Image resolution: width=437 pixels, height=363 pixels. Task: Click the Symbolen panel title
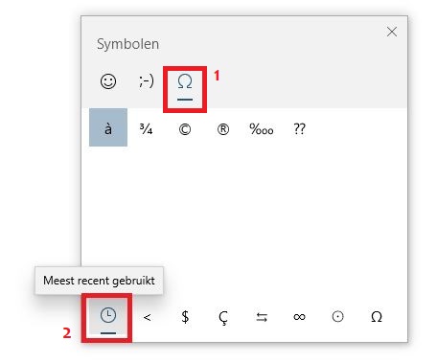point(127,44)
